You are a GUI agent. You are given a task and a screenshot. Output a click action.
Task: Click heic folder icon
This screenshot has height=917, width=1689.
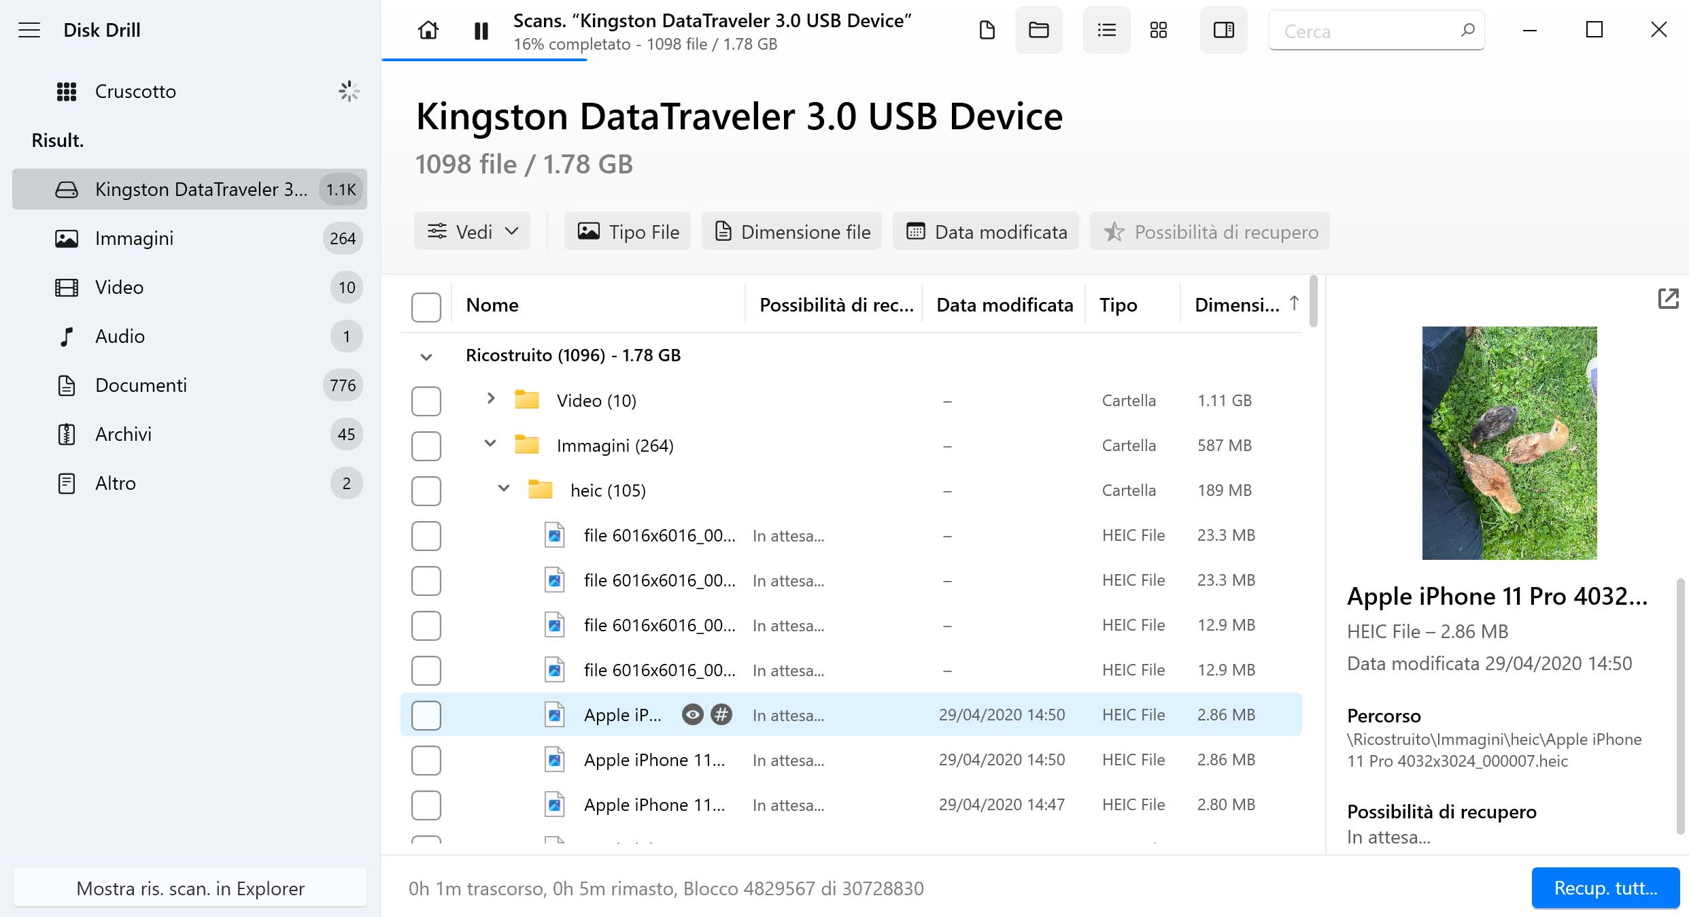(540, 490)
